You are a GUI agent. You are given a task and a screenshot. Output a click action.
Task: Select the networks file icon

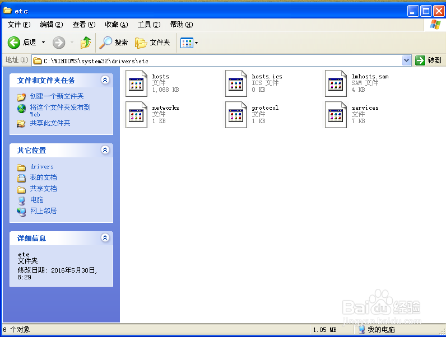136,115
